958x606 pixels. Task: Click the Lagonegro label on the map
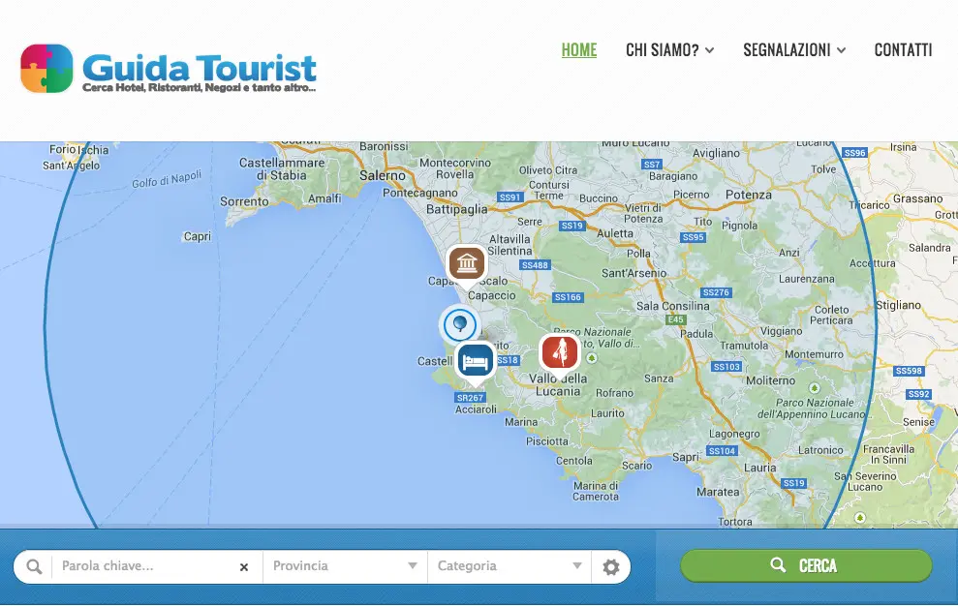pos(734,434)
